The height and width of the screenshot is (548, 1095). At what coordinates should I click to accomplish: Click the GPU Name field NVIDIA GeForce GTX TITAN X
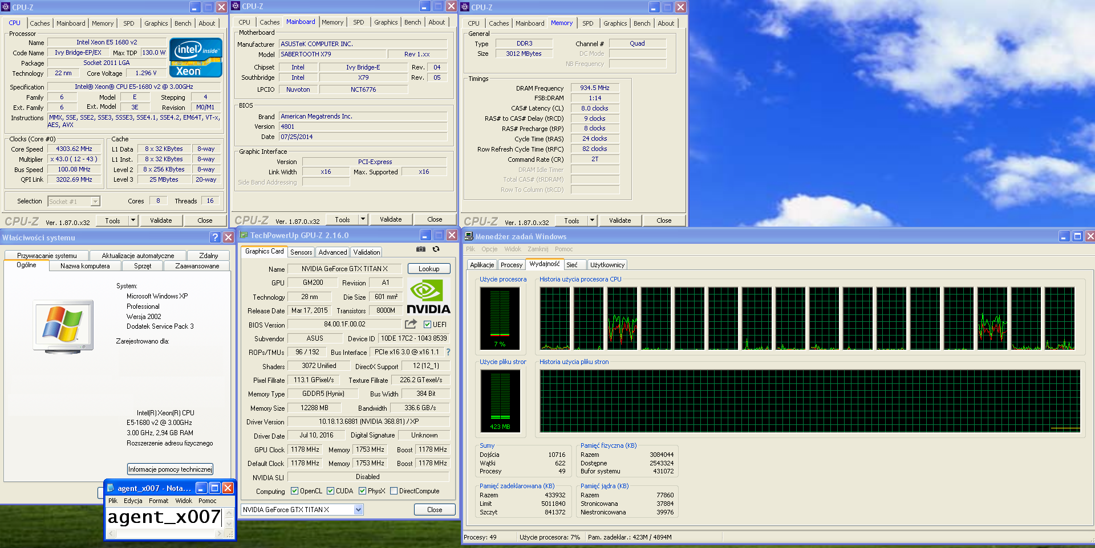tap(344, 269)
